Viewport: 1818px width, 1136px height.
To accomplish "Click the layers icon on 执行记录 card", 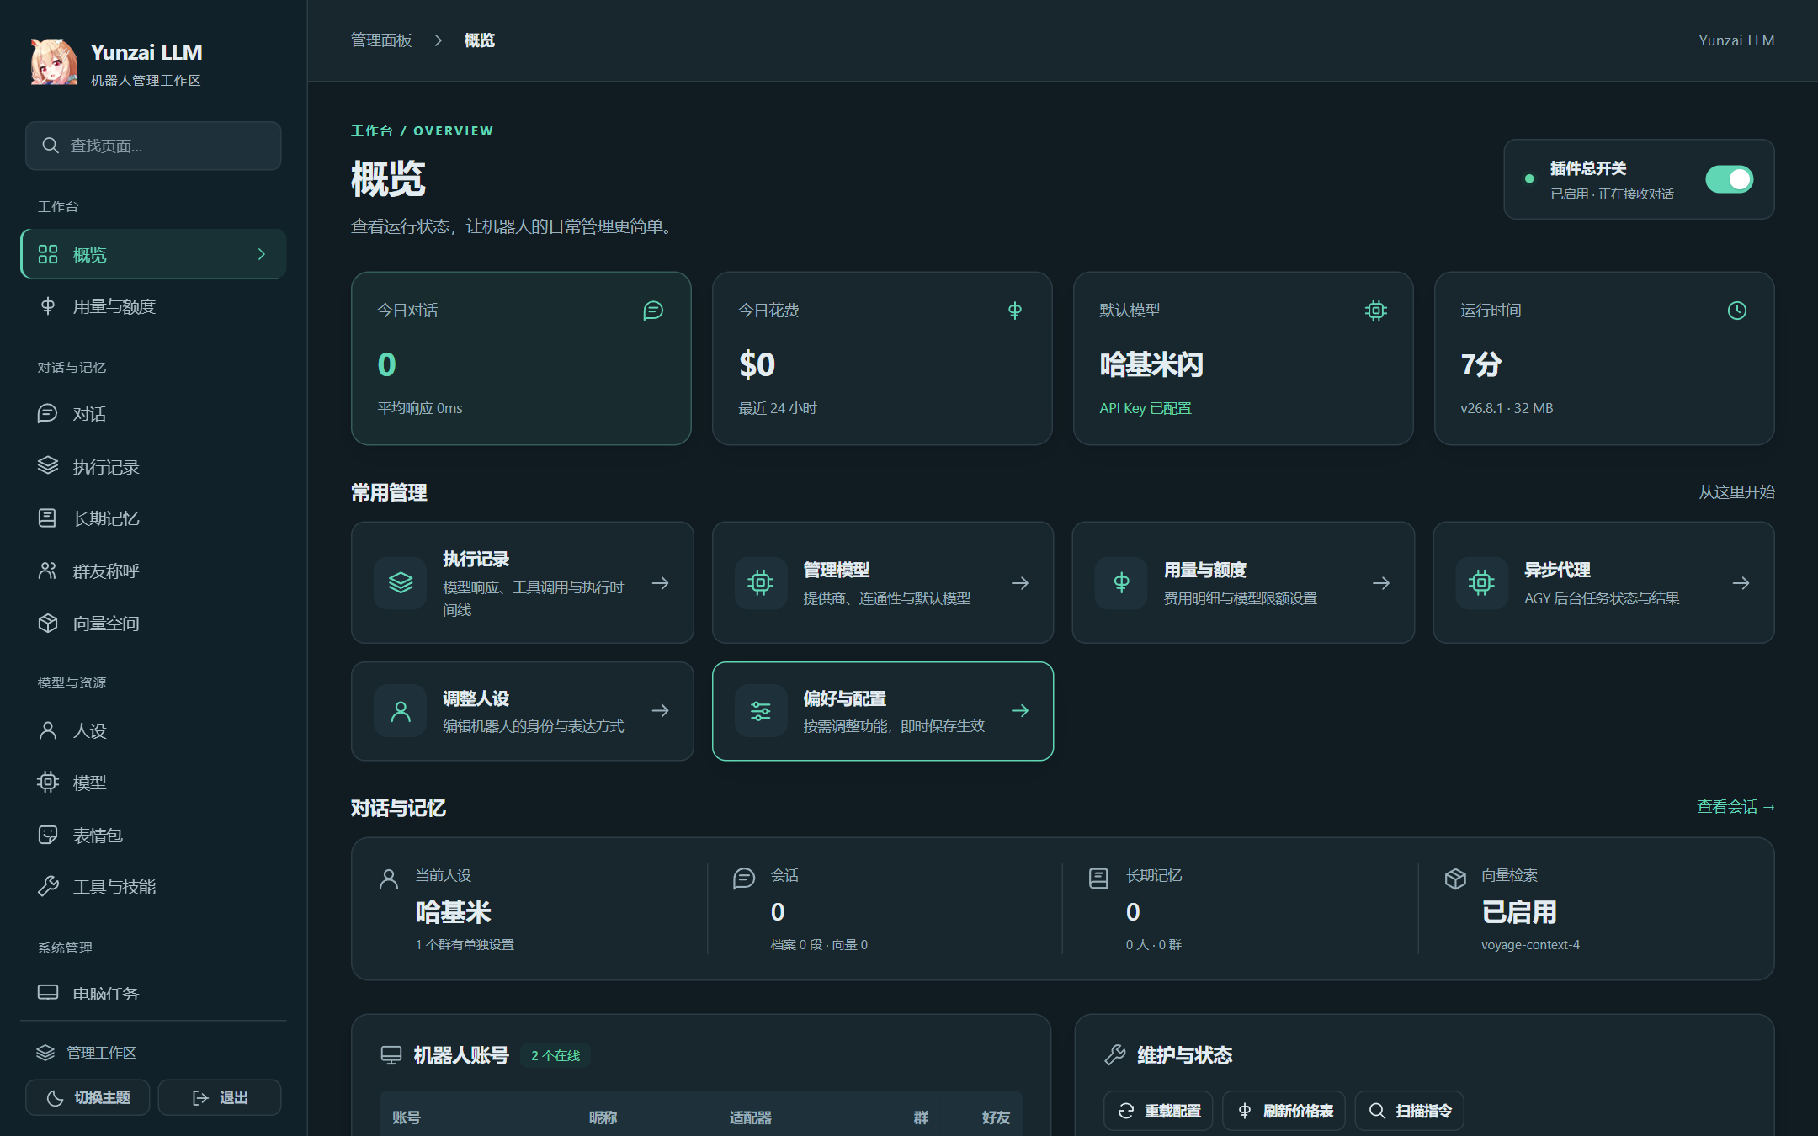I will (x=401, y=582).
